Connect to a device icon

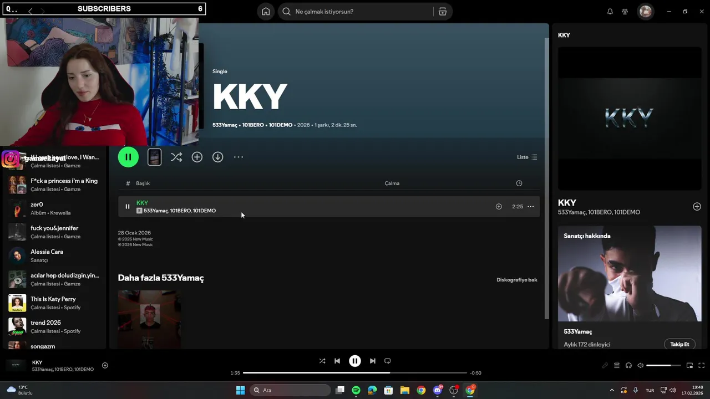tap(628, 365)
